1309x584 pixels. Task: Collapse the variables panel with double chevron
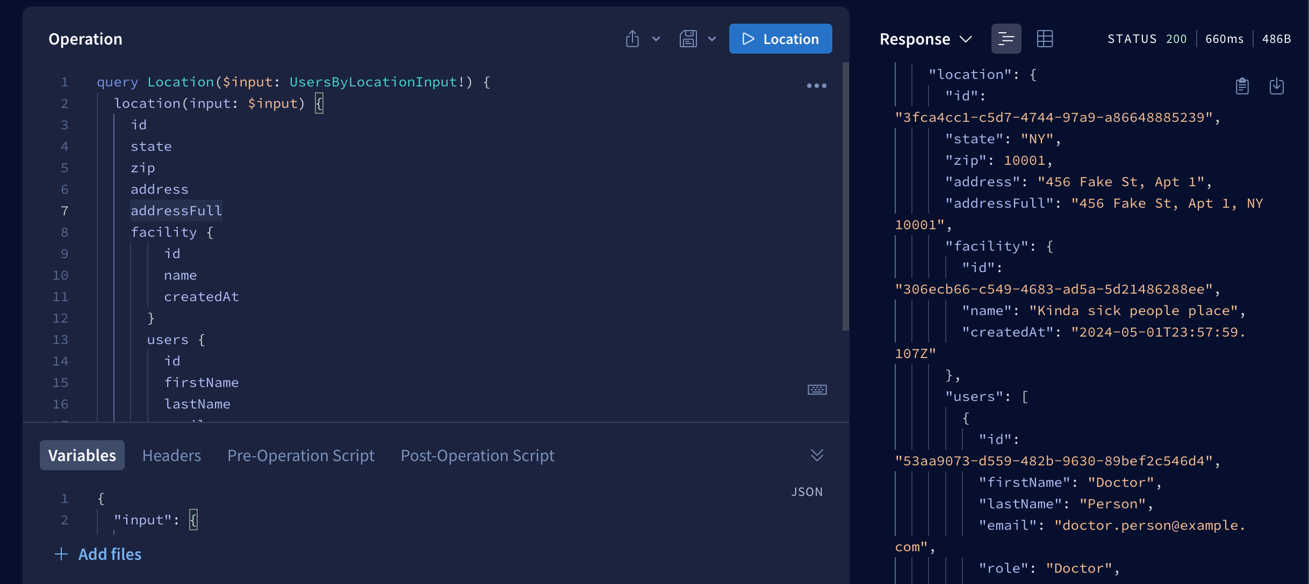pyautogui.click(x=817, y=455)
